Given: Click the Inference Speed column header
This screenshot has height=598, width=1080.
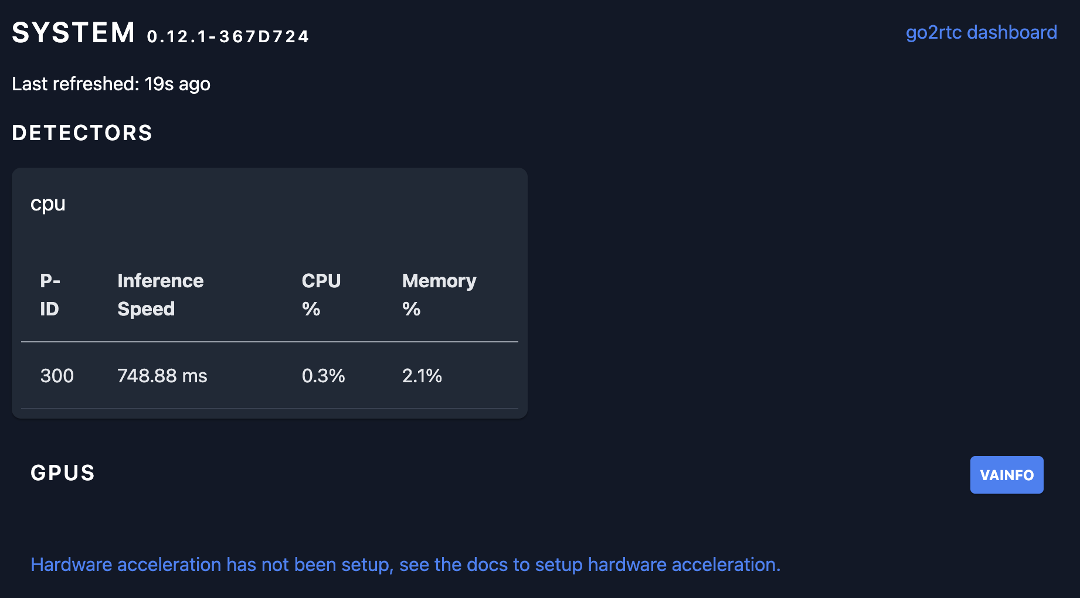Looking at the screenshot, I should (x=160, y=294).
